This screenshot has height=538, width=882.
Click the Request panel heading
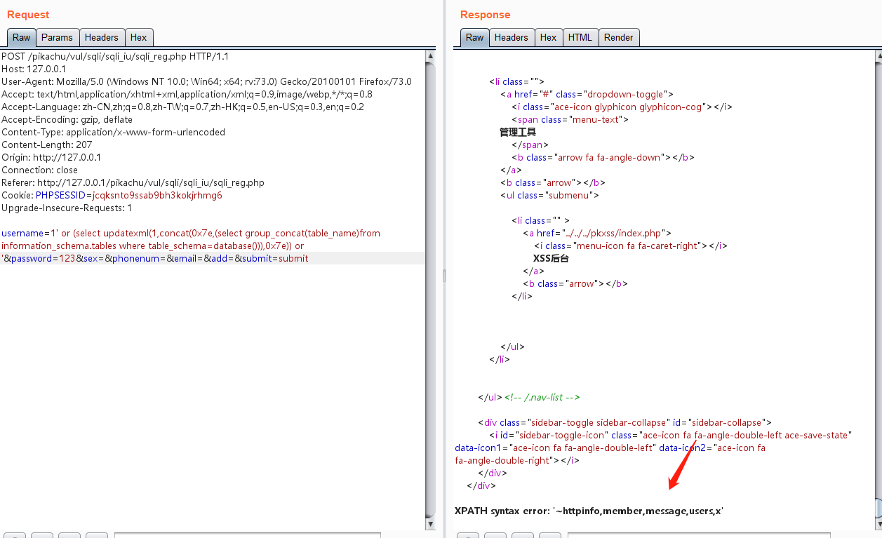click(28, 14)
